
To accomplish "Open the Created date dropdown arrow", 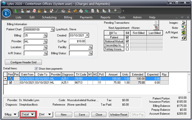I will point(87,35).
